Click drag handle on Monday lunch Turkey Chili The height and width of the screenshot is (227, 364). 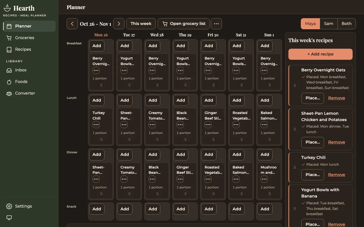click(101, 139)
